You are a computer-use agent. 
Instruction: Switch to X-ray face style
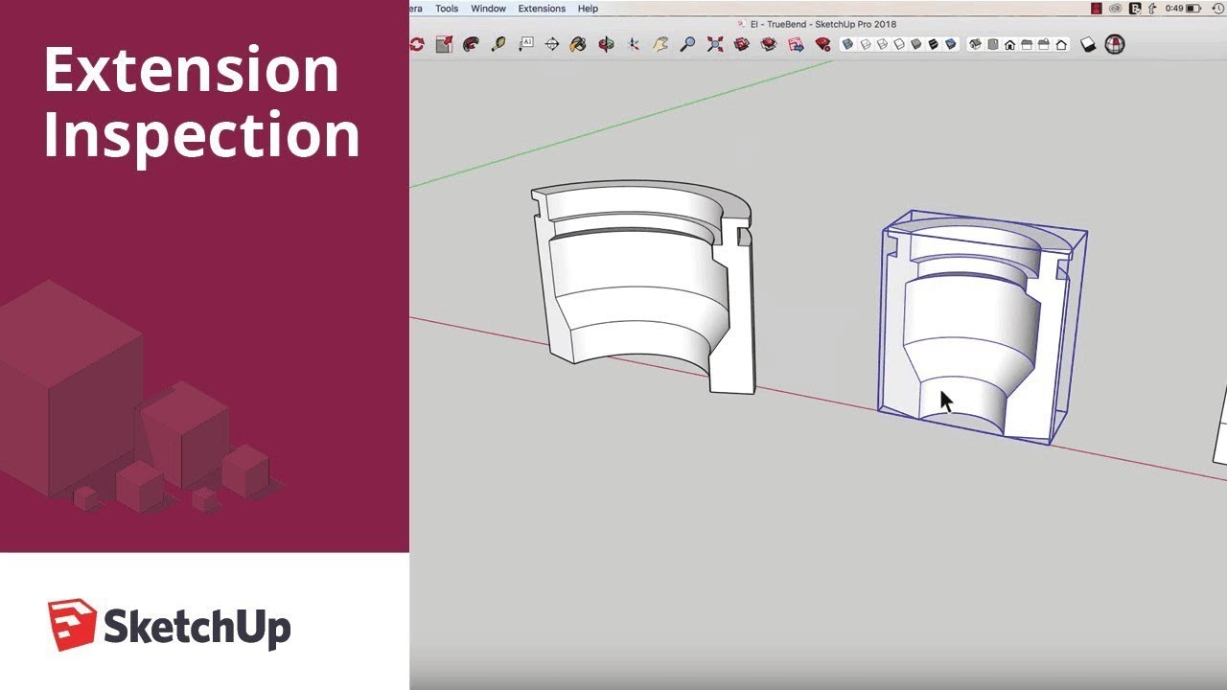[x=847, y=44]
